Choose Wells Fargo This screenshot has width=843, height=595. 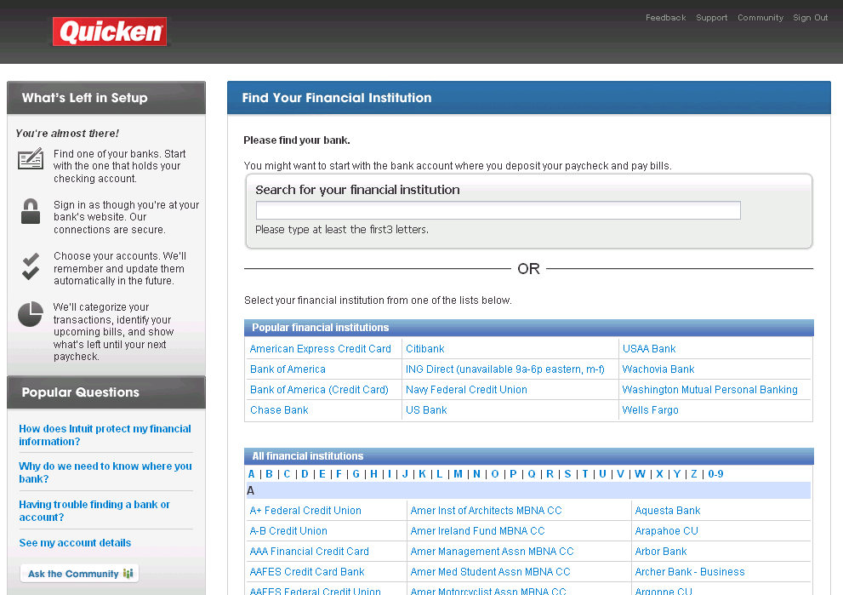pyautogui.click(x=650, y=410)
